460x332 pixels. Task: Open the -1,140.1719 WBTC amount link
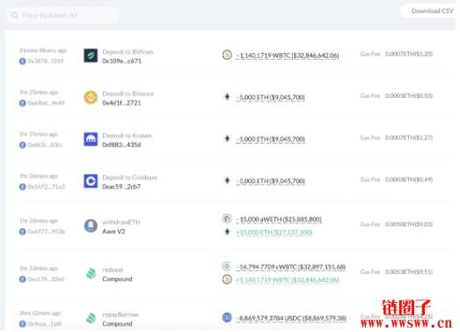288,55
